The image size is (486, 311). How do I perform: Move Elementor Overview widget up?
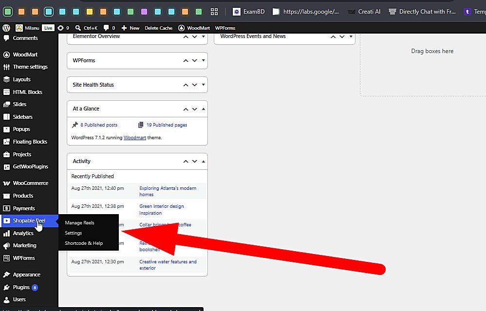coord(186,37)
